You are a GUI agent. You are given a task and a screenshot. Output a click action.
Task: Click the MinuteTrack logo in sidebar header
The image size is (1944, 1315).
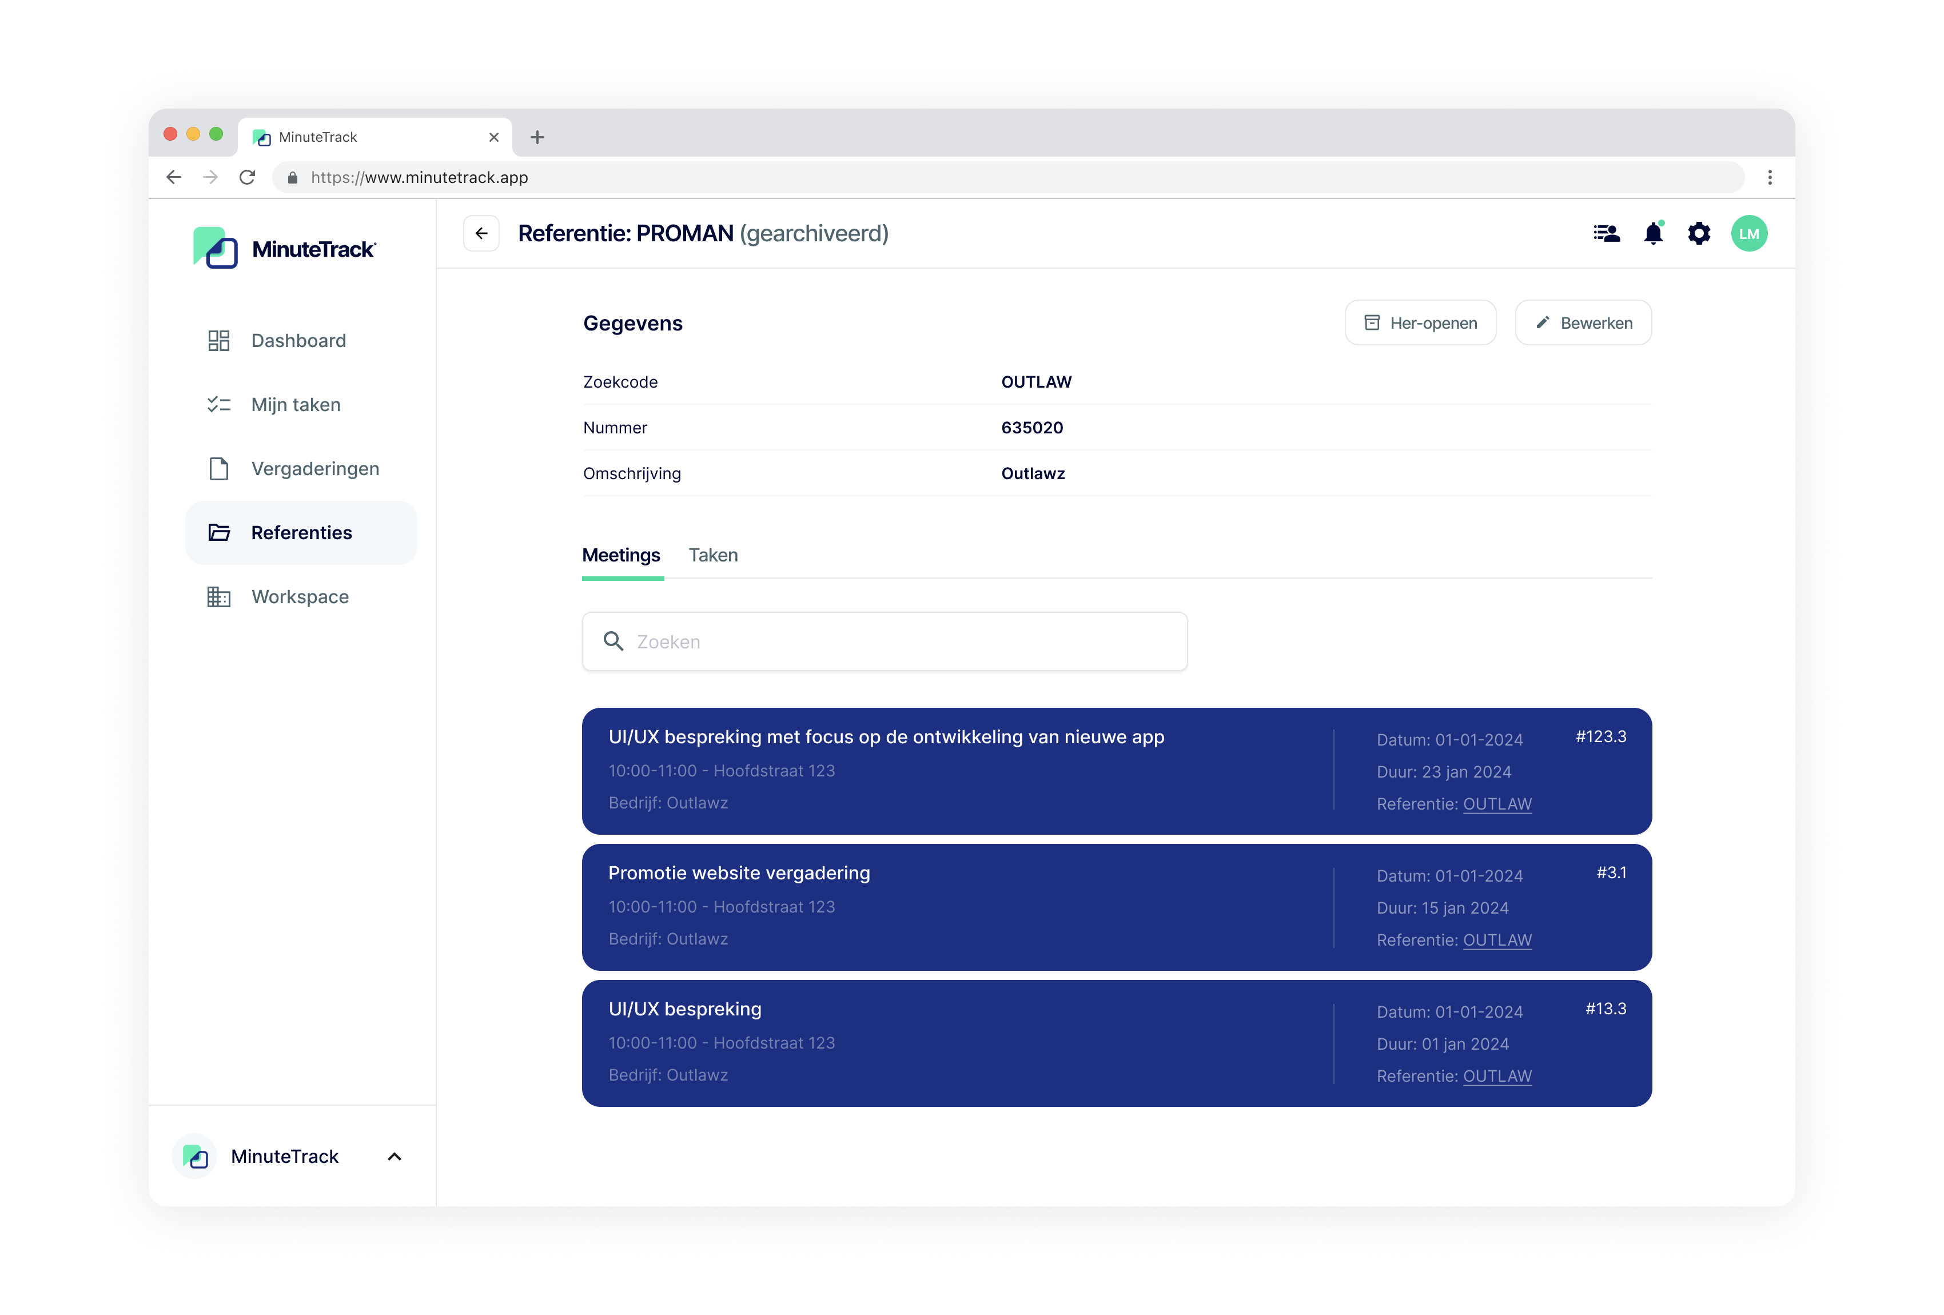[x=284, y=249]
